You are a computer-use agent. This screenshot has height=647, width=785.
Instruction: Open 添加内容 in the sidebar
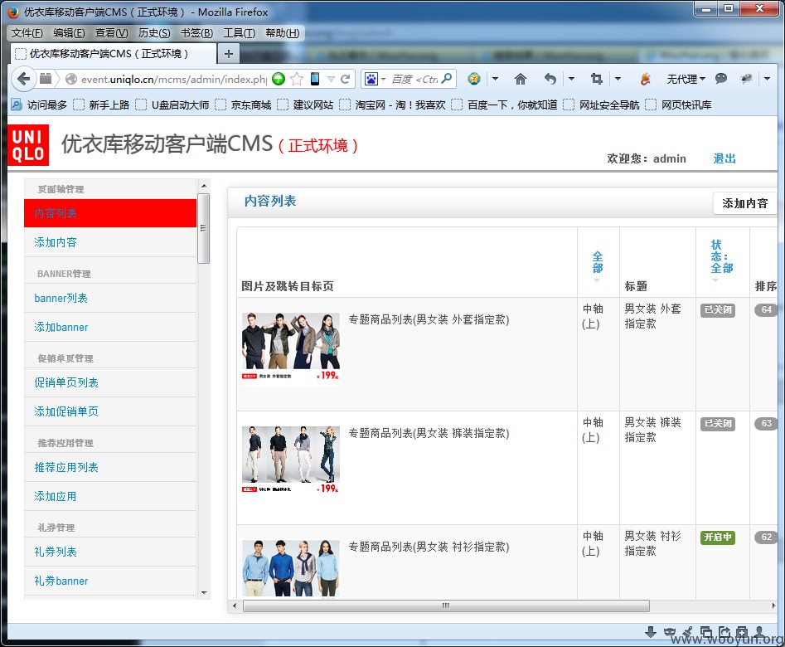(110, 242)
